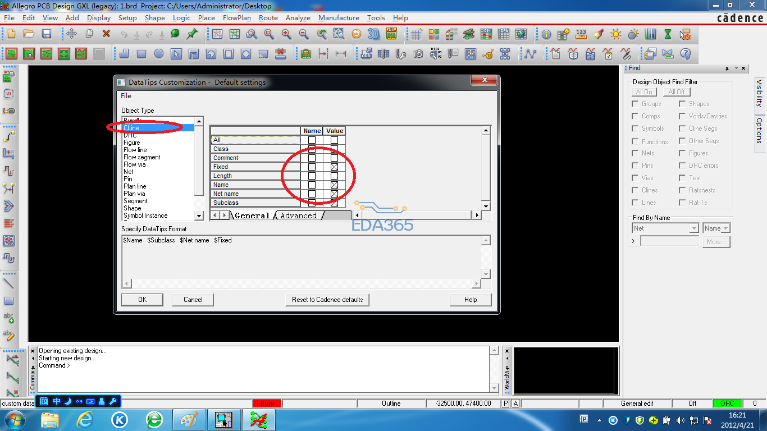Open the Manufacture menu
The height and width of the screenshot is (431, 767).
click(x=339, y=18)
